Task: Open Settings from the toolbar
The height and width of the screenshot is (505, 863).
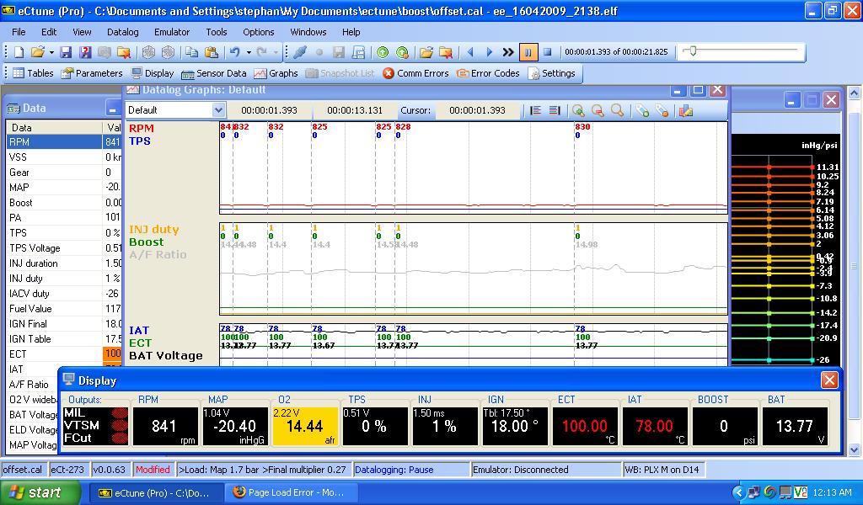Action: coord(551,73)
